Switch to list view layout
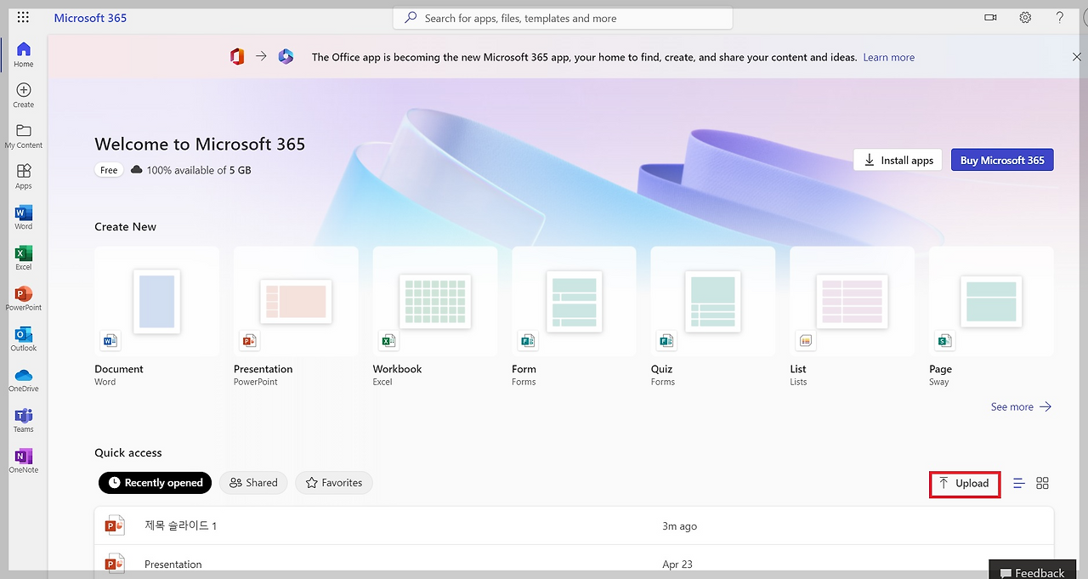The height and width of the screenshot is (579, 1088). click(x=1019, y=483)
